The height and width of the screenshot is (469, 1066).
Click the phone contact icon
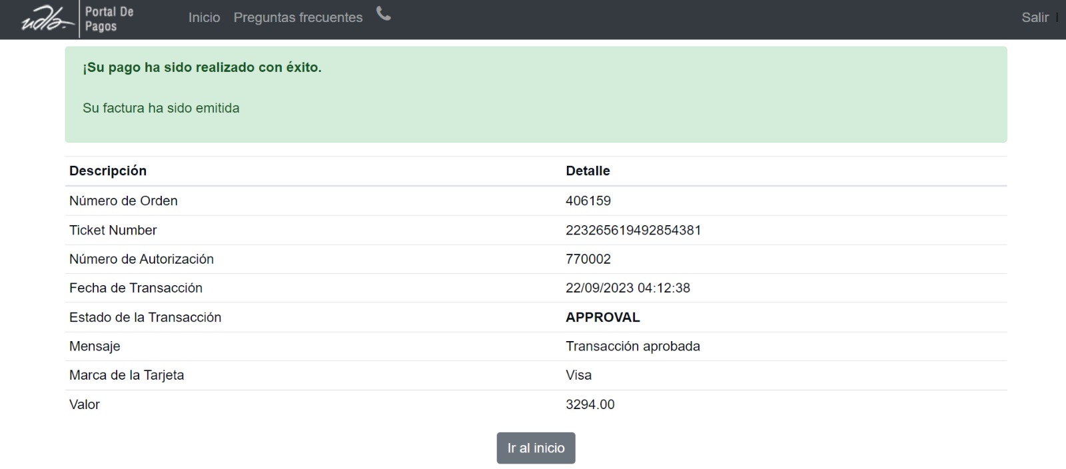click(x=384, y=14)
